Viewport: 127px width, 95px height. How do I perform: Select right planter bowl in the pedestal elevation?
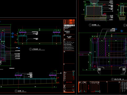click(x=57, y=32)
